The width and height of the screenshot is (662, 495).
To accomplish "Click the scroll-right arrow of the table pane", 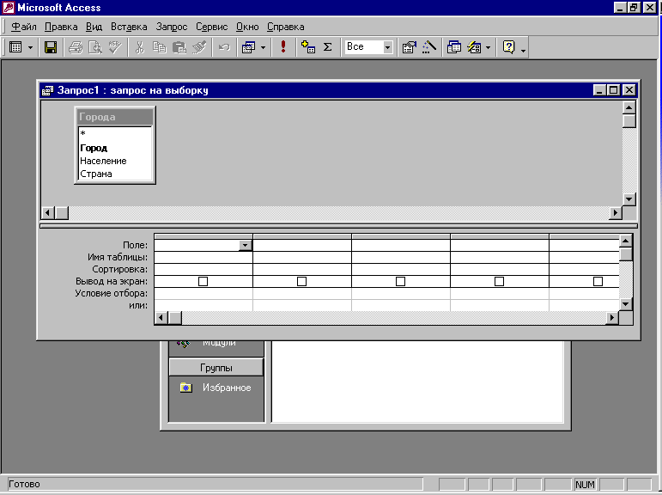I will pyautogui.click(x=616, y=212).
